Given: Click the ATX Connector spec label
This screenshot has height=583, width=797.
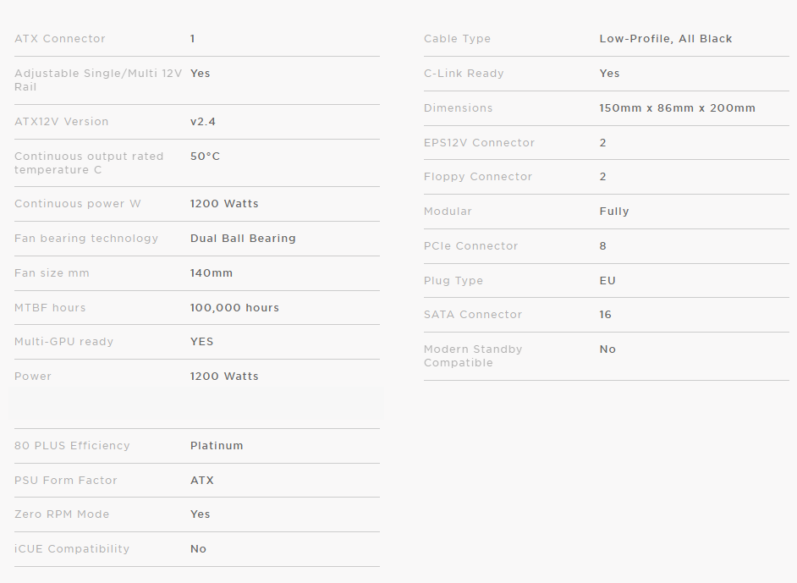Looking at the screenshot, I should [x=60, y=39].
